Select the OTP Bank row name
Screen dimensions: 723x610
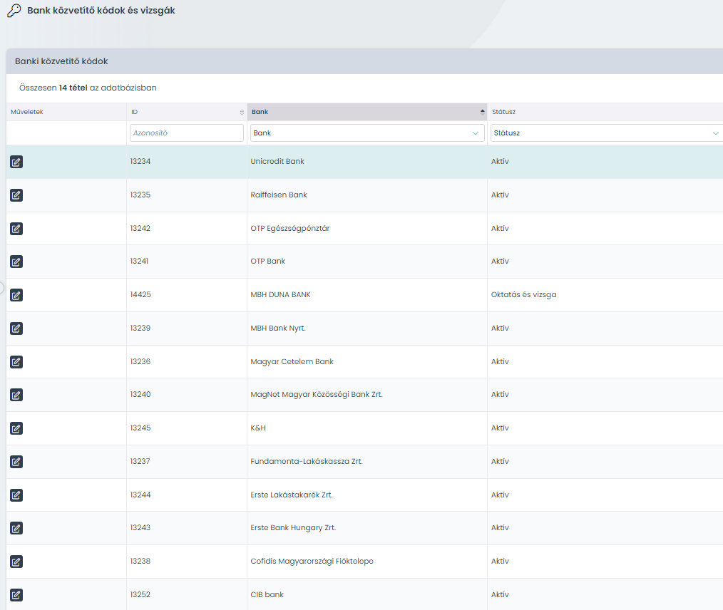[268, 262]
